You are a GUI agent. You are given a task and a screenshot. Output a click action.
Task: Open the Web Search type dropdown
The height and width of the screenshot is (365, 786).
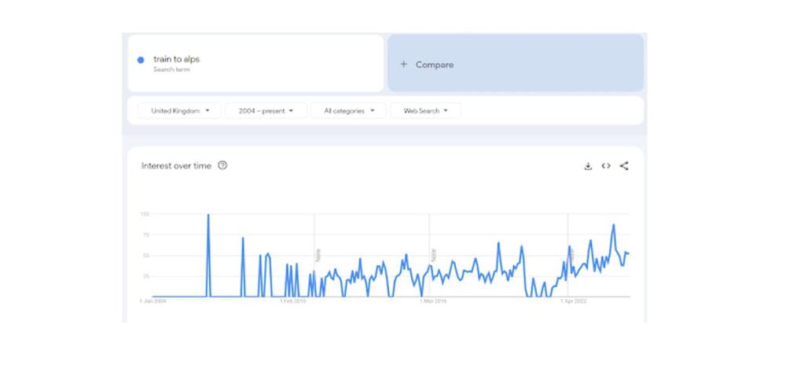pos(425,111)
